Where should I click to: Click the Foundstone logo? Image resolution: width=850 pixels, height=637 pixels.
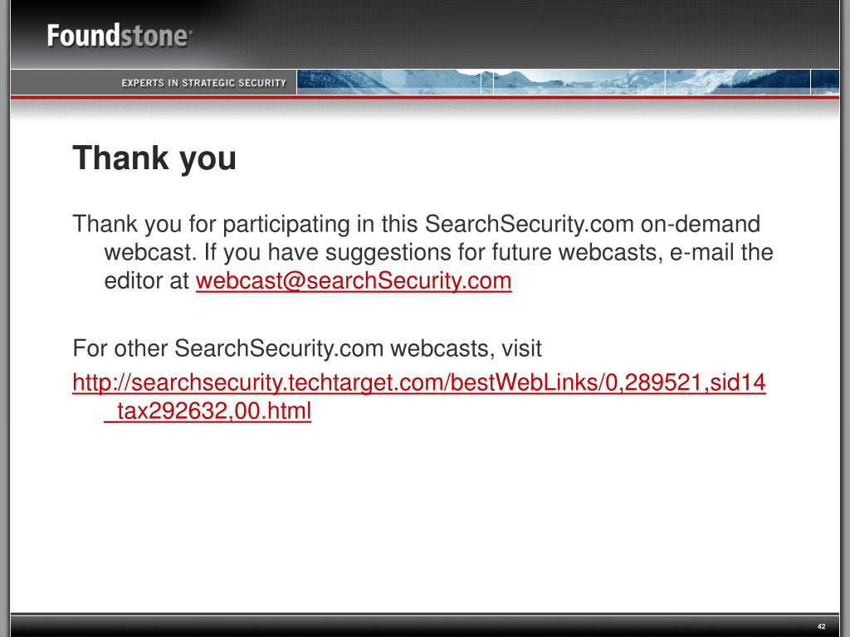coord(120,36)
